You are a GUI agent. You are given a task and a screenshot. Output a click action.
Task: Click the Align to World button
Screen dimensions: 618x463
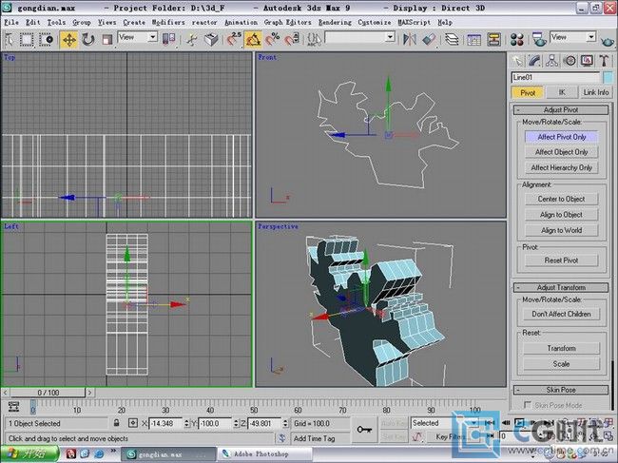coord(562,230)
